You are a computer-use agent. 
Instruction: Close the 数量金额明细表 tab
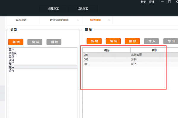pos(78,20)
